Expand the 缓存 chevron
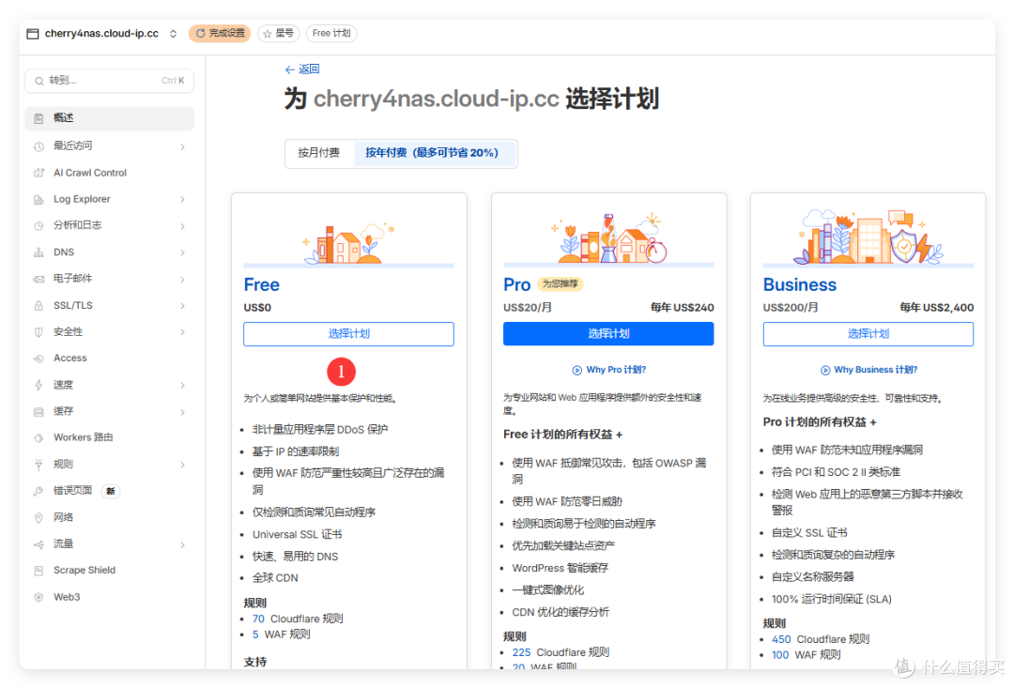This screenshot has height=688, width=1014. tap(182, 412)
